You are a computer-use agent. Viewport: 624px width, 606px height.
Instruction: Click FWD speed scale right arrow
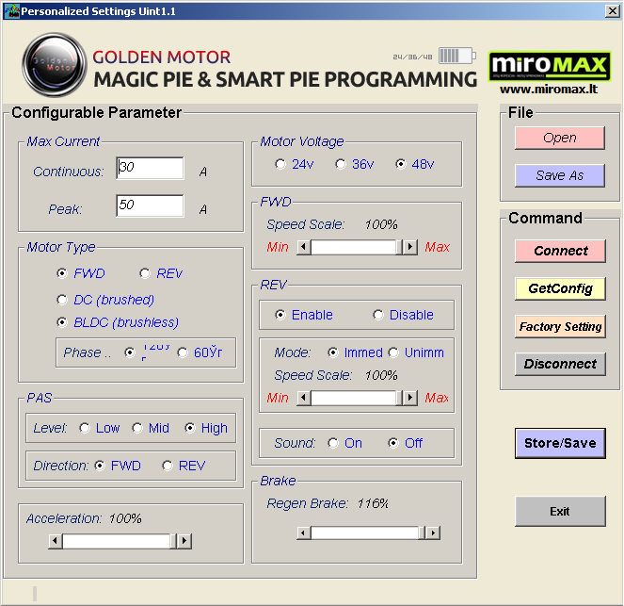tap(409, 247)
